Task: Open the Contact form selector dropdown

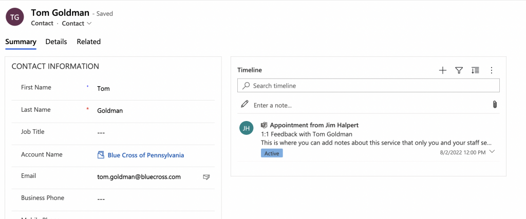Action: [77, 24]
